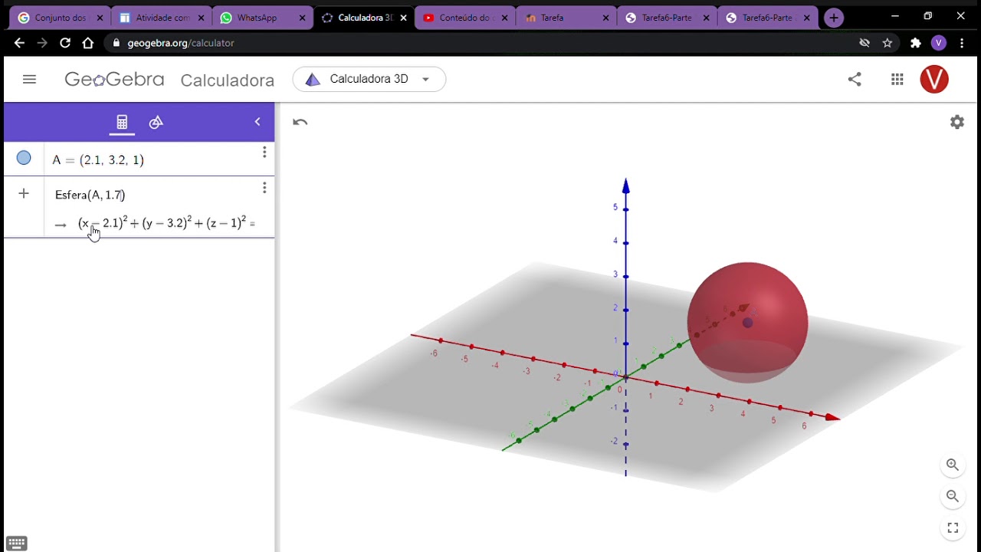Screen dimensions: 981x552
Task: Bookmark this page with star
Action: tap(887, 43)
